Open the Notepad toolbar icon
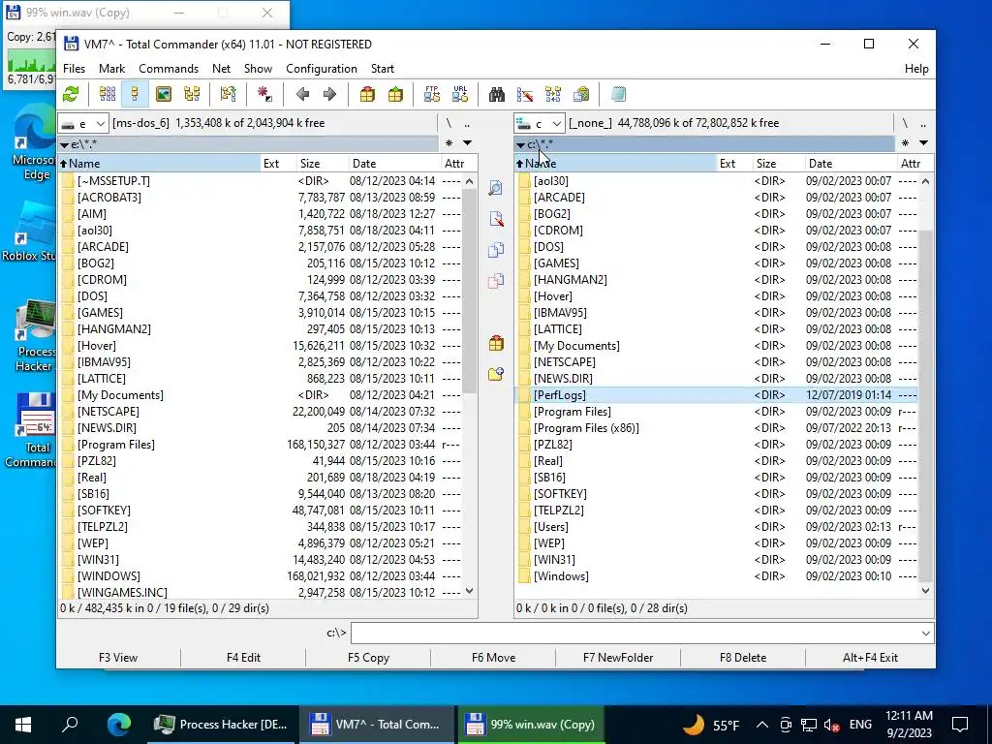Image resolution: width=992 pixels, height=744 pixels. (618, 94)
